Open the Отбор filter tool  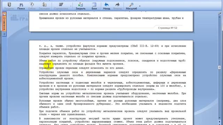tap(32, 6)
